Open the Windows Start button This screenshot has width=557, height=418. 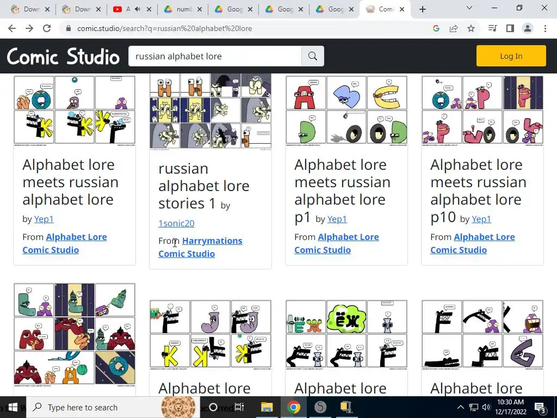tap(13, 407)
